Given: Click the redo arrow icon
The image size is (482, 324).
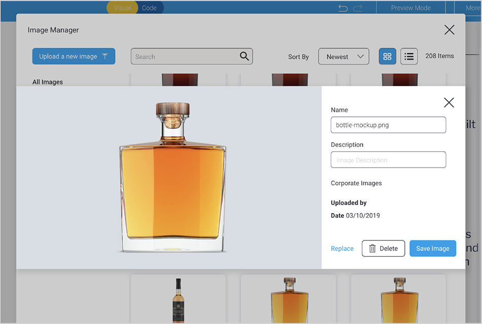Looking at the screenshot, I should (x=358, y=8).
